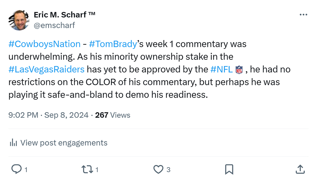Click the reply speech bubble icon
This screenshot has height=184, width=317.
(17, 169)
